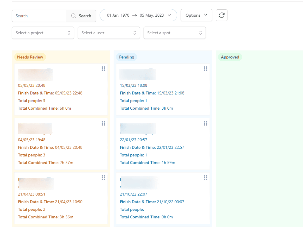The height and width of the screenshot is (227, 303).
Task: Open the Select a user dropdown
Action: pyautogui.click(x=109, y=33)
